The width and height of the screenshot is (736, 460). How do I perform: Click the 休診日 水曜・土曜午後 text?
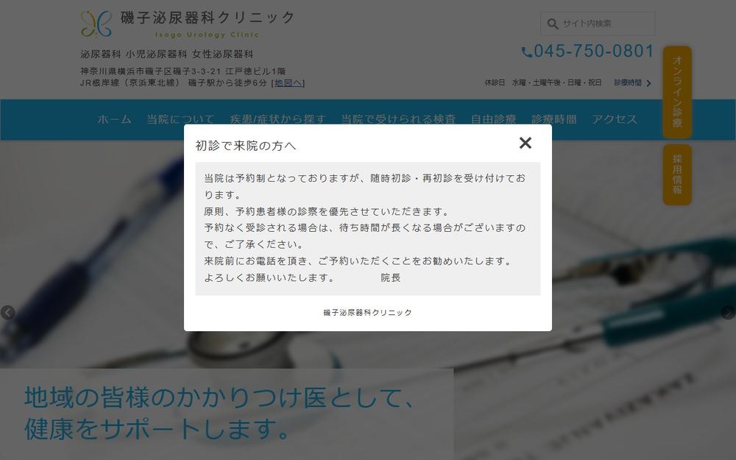[x=543, y=82]
